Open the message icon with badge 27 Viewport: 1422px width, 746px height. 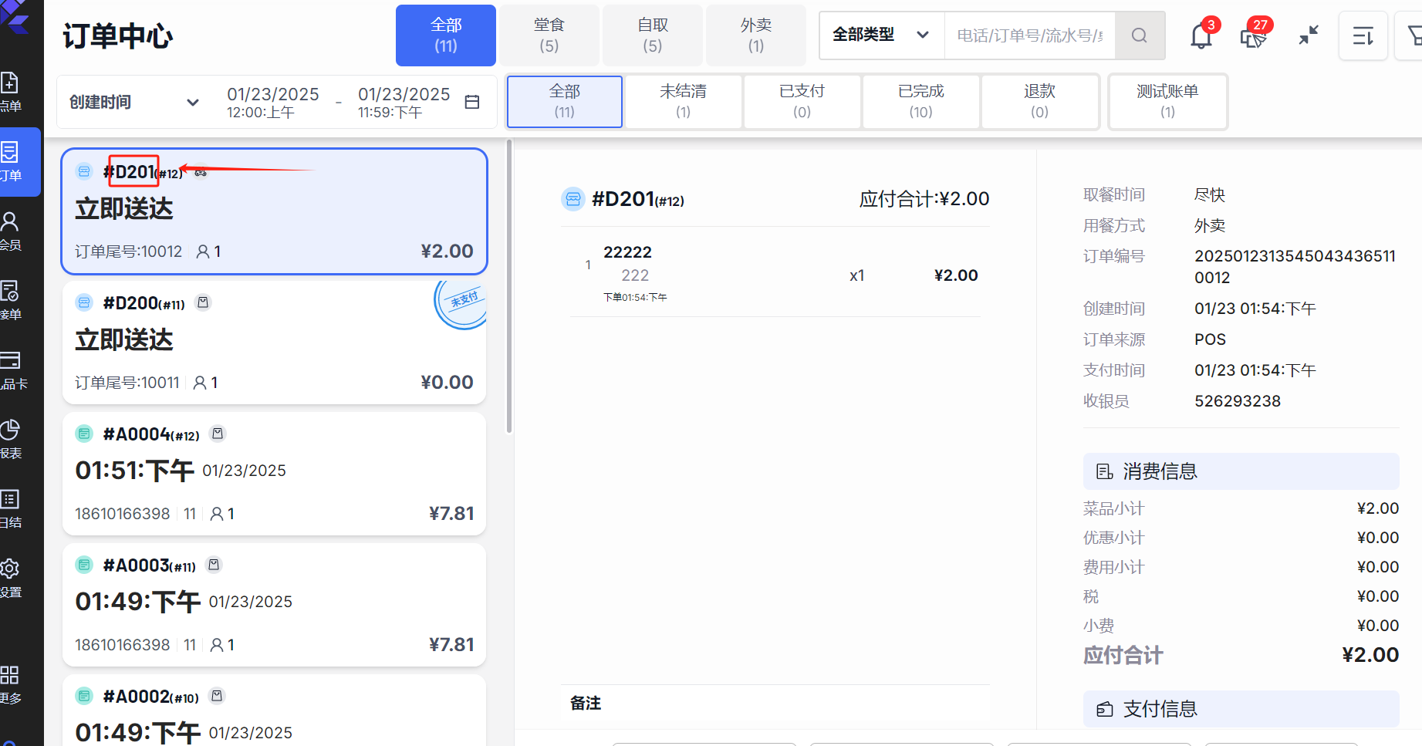pos(1254,35)
